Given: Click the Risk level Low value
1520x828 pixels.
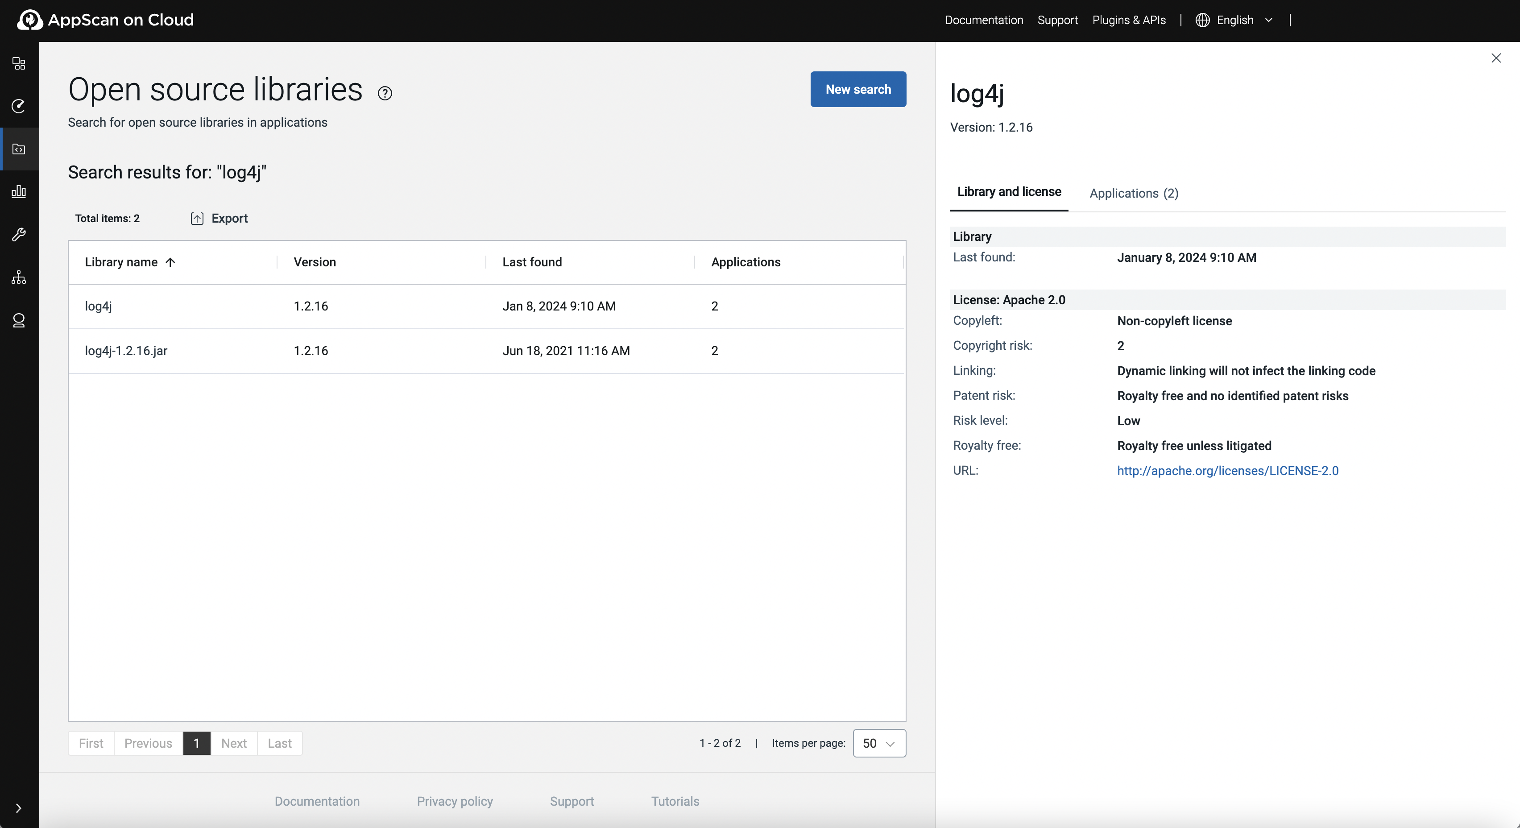Looking at the screenshot, I should [1128, 421].
